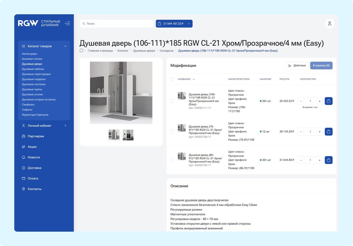The image size is (353, 246).
Task: Click quantity field for the 31 644.80 ₽ door
Action: (x=310, y=160)
